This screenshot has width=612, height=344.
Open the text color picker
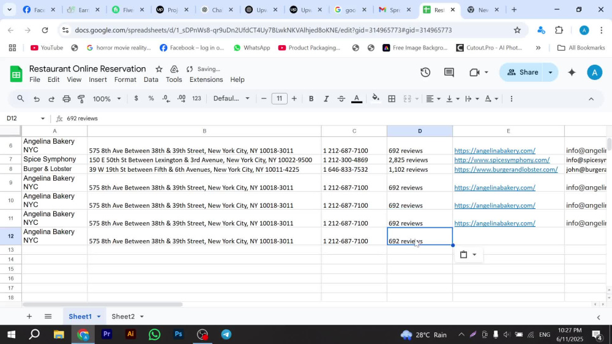pyautogui.click(x=356, y=99)
